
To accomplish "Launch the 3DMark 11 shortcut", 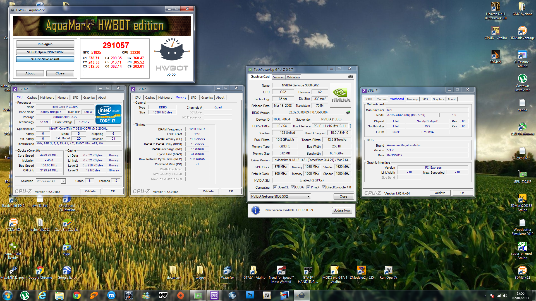I will [522, 272].
